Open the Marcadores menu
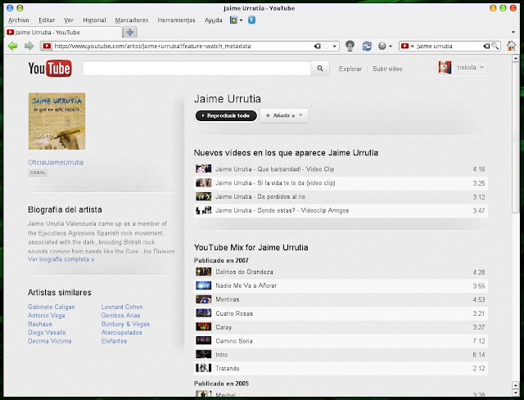Image resolution: width=524 pixels, height=400 pixels. (132, 20)
